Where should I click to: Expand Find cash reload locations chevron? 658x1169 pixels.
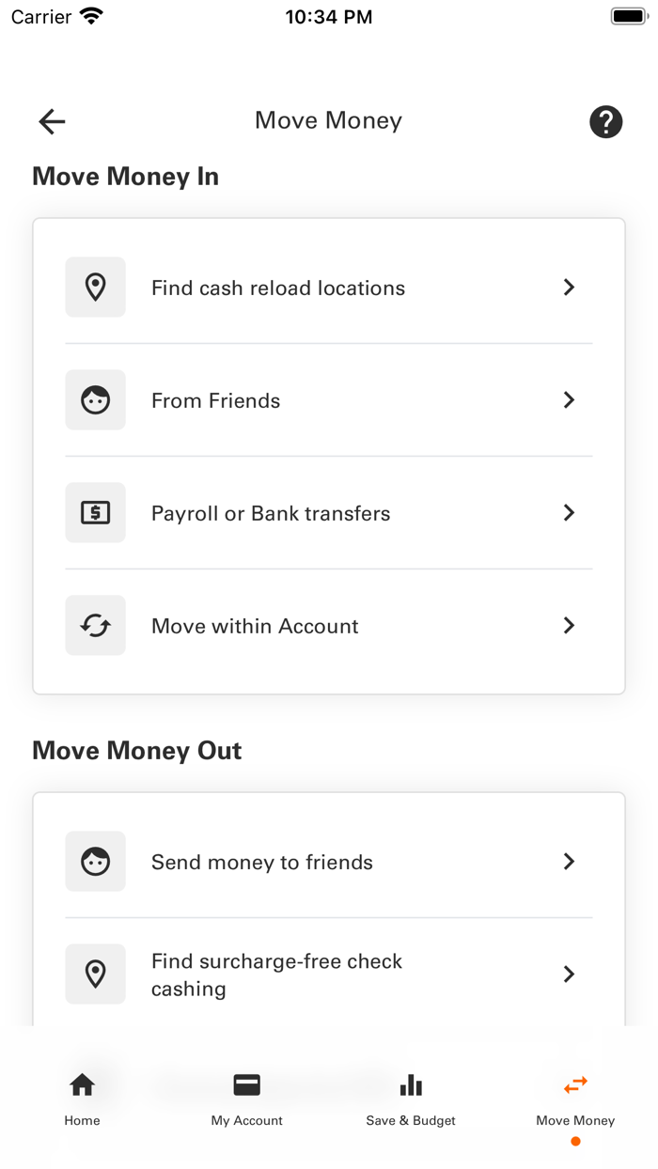pos(569,287)
